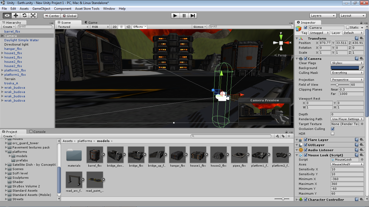Disable the Audio Listener component
The image size is (369, 207).
(x=306, y=150)
